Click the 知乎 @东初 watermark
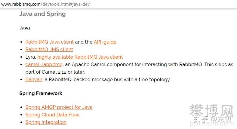 (213, 119)
